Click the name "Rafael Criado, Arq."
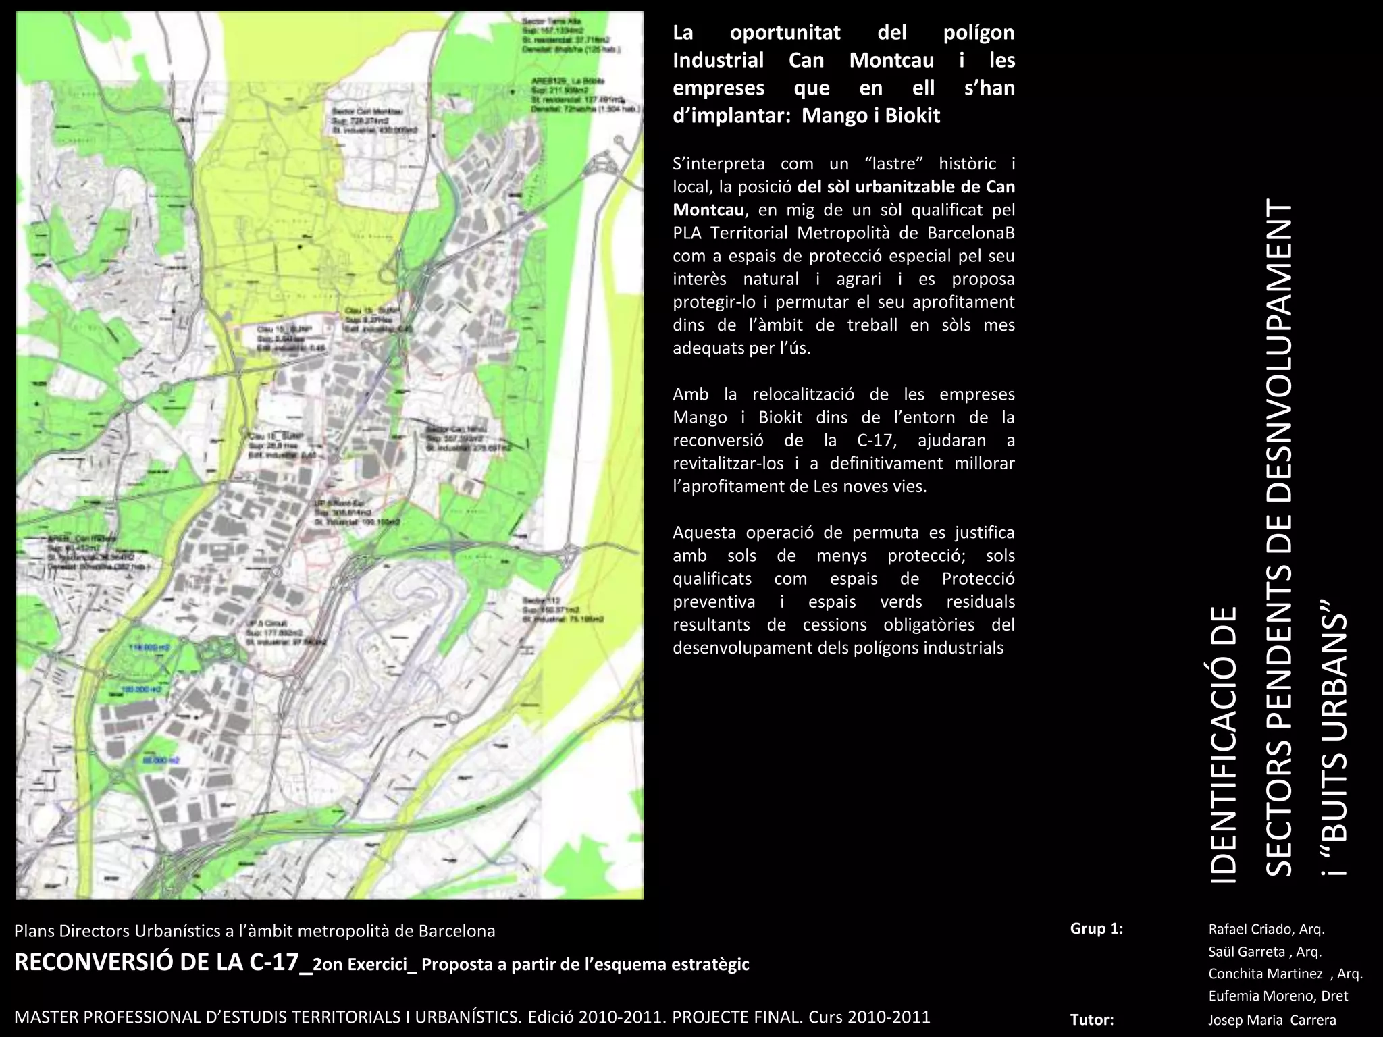 [x=1266, y=929]
